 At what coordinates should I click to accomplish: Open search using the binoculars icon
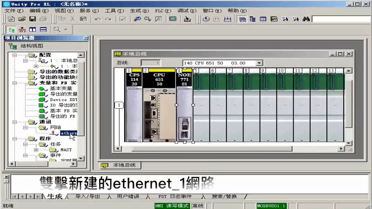click(x=306, y=19)
